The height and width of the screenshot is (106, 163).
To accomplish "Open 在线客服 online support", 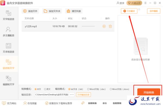I will coord(30,103).
